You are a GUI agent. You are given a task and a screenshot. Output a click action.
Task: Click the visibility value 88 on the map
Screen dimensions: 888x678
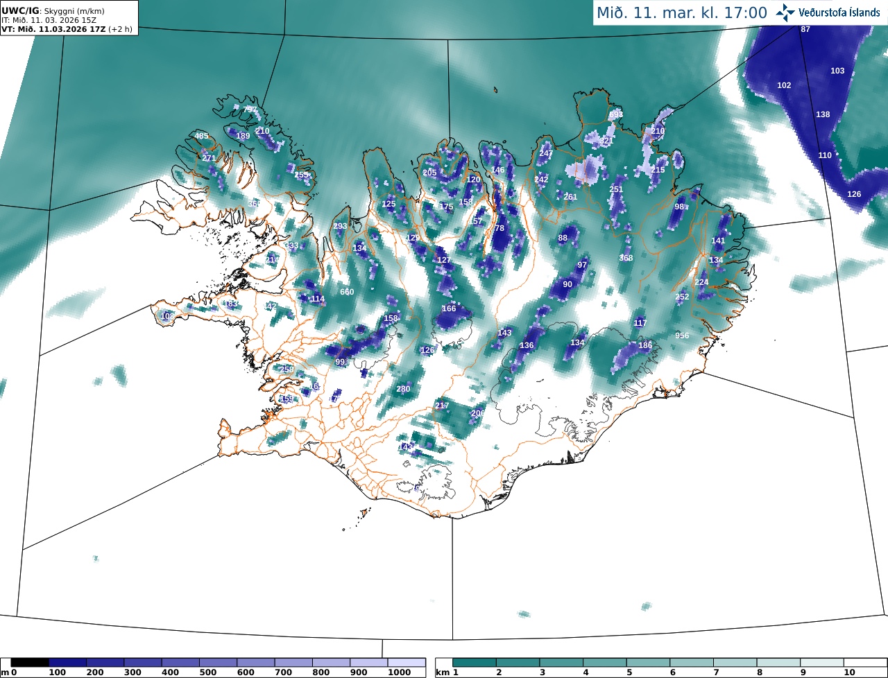(x=563, y=238)
